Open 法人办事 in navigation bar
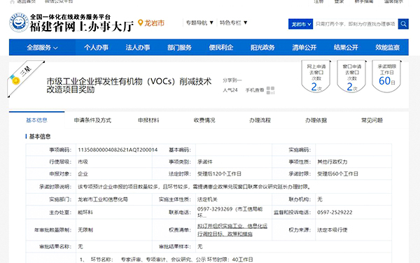420x263 pixels. [x=138, y=48]
